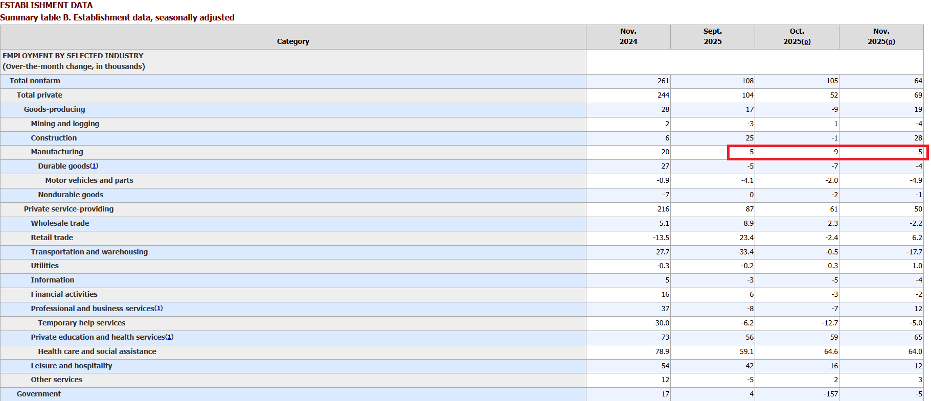Select the "Summary table B. Establishment data, seasonally adjusted" title
This screenshot has width=931, height=401.
(117, 17)
